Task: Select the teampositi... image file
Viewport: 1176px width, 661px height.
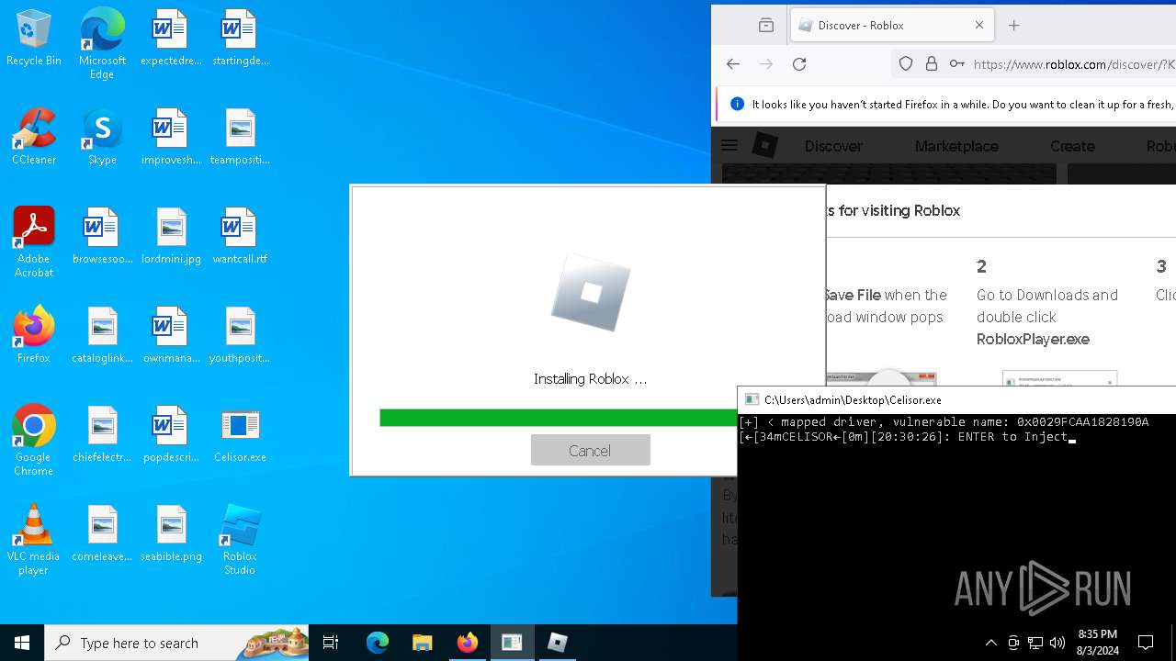Action: 240,138
